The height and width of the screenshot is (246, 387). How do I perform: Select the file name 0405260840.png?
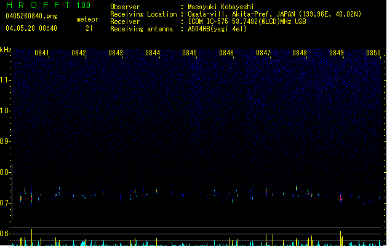(x=31, y=16)
